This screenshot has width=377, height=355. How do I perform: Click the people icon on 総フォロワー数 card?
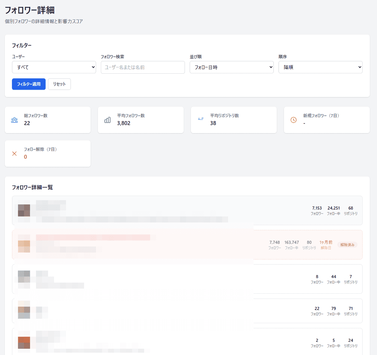(x=14, y=120)
